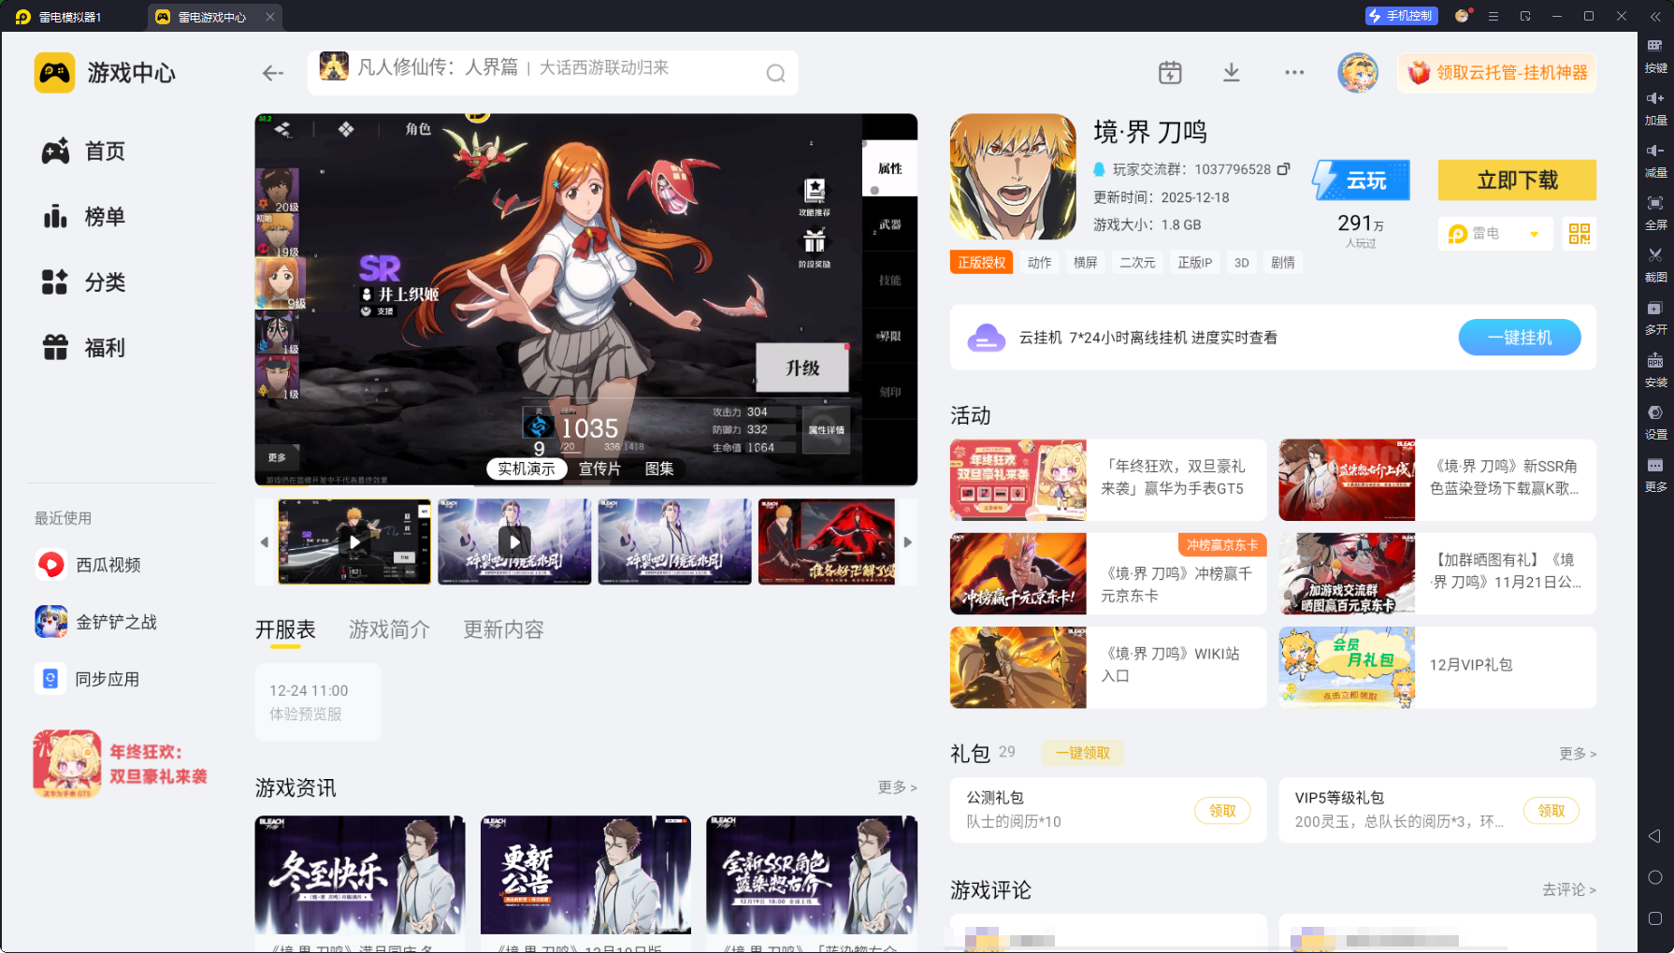Click the 二次元 genre tag
This screenshot has width=1674, height=953.
(x=1137, y=263)
